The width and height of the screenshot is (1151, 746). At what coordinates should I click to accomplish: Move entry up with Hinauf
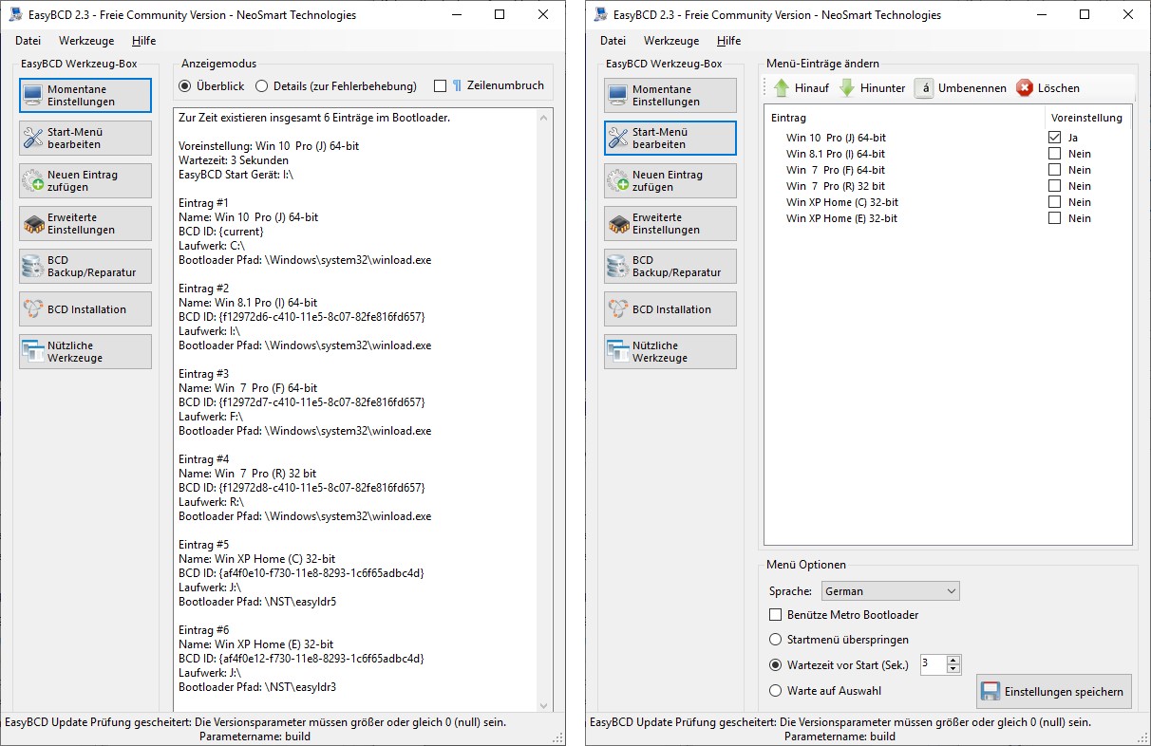click(x=801, y=88)
